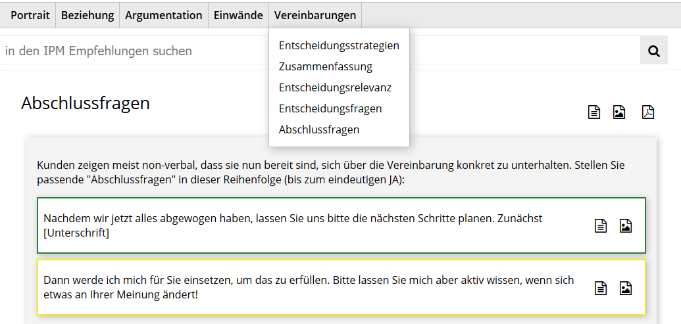Click image icon in 'Dann werde ich' box
Screen dimensions: 681x324
pyautogui.click(x=626, y=289)
